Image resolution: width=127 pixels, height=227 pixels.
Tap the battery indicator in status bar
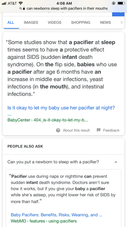tap(121, 3)
